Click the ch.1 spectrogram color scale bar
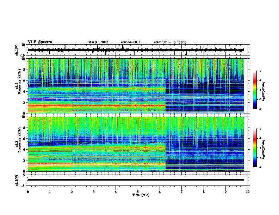 [x=255, y=90]
